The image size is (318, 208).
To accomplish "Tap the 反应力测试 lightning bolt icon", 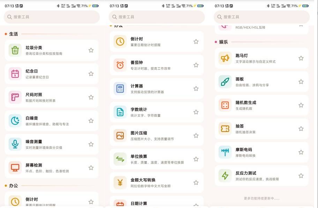I will (x=225, y=176).
